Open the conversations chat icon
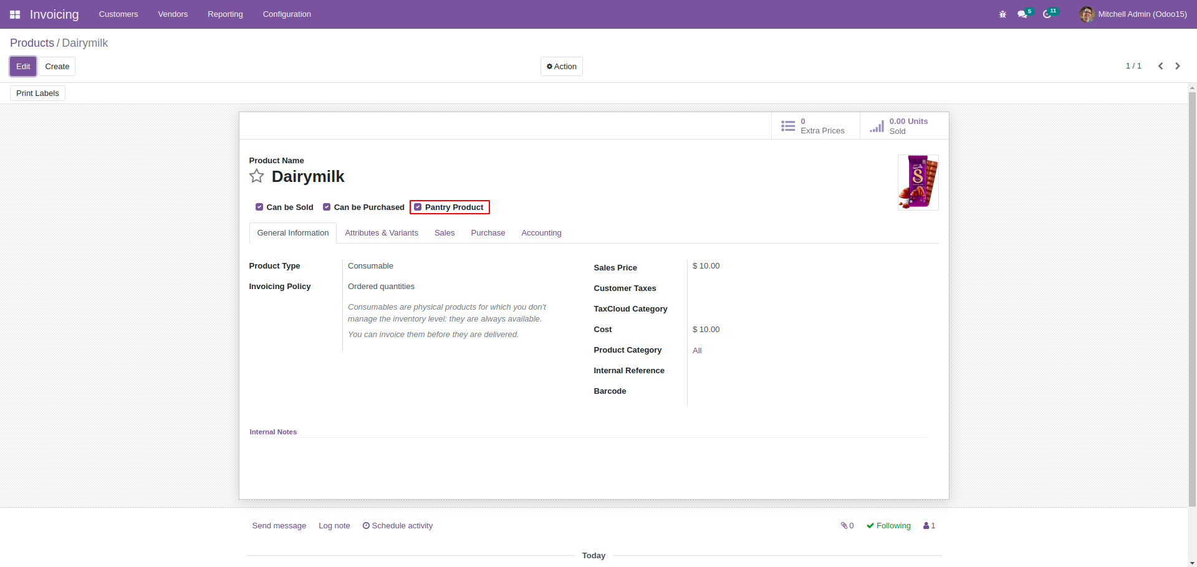Screen dimensions: 1197x567 coord(1022,14)
